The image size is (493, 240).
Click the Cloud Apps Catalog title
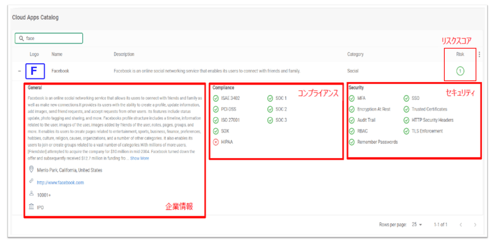(35, 18)
